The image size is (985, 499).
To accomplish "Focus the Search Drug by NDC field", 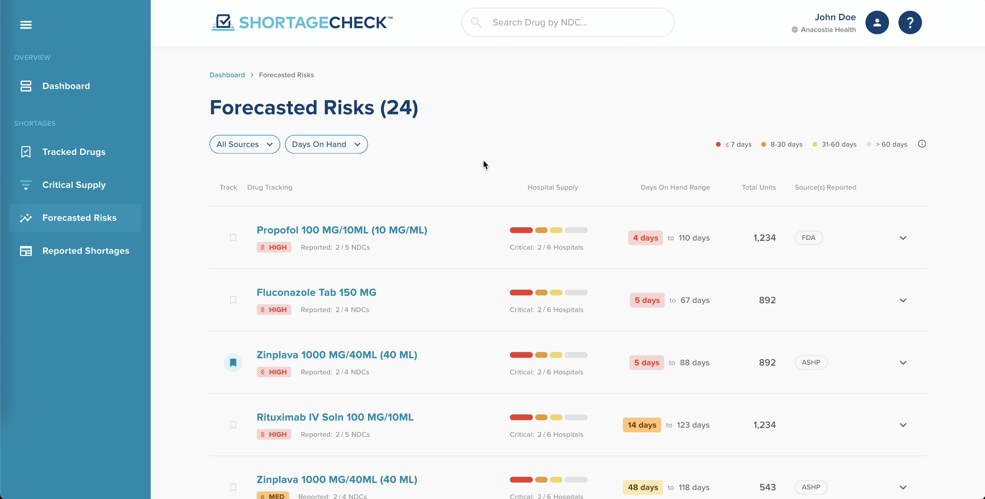I will coord(568,22).
